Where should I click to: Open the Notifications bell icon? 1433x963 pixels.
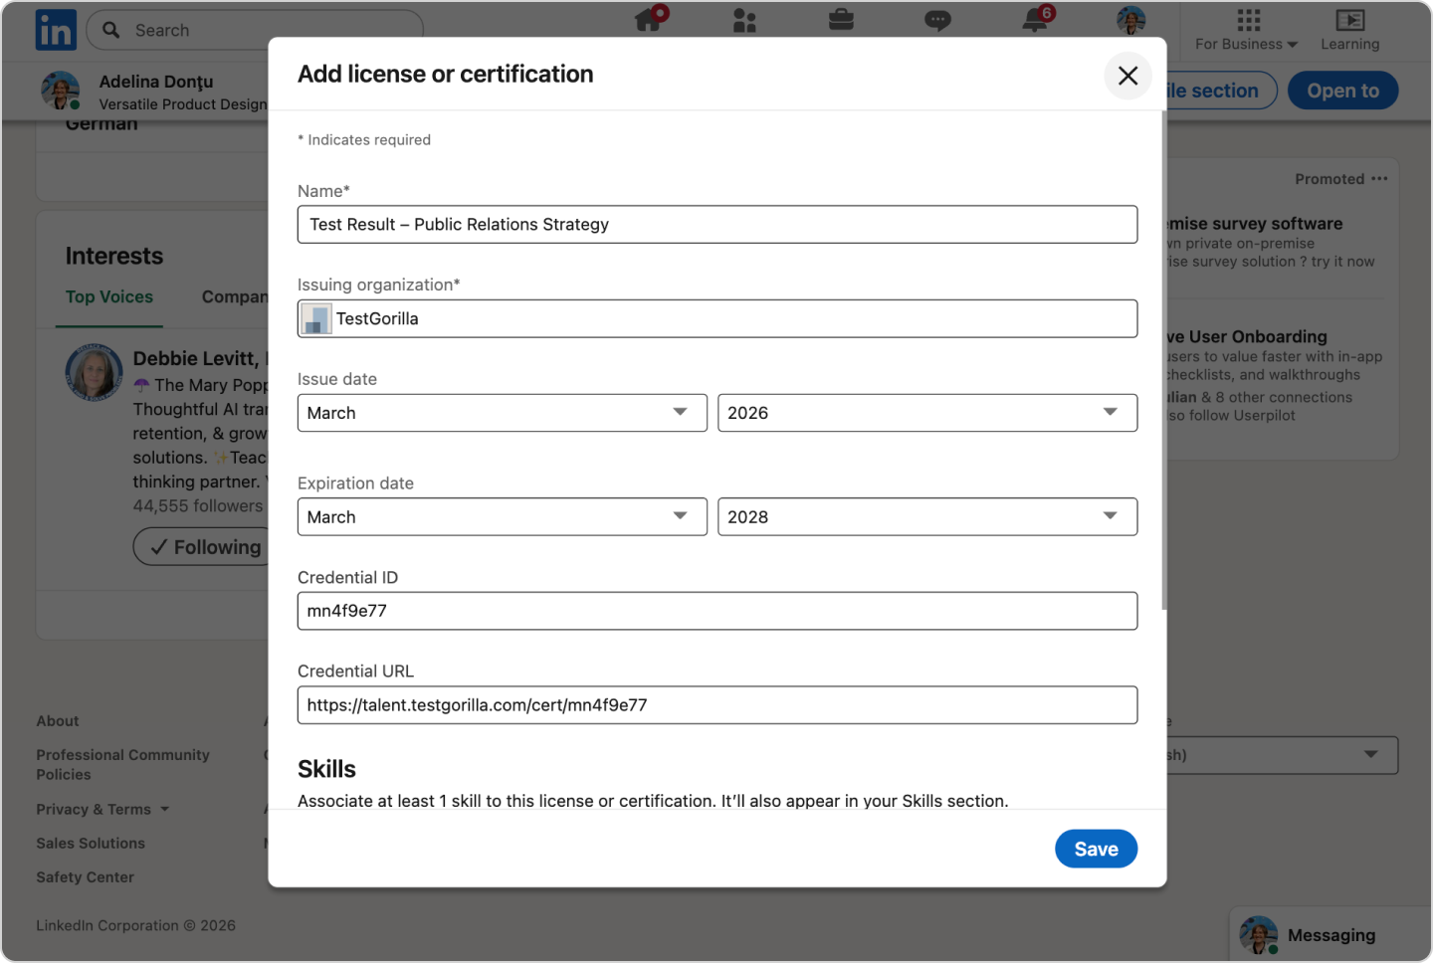(1037, 19)
